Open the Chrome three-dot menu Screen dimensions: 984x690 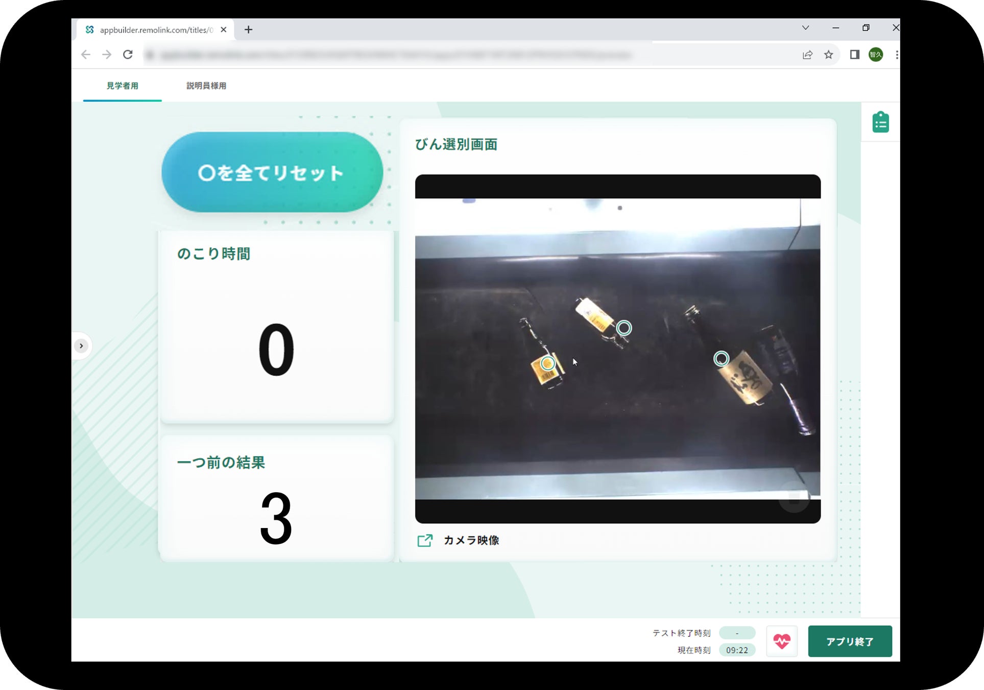click(x=896, y=55)
